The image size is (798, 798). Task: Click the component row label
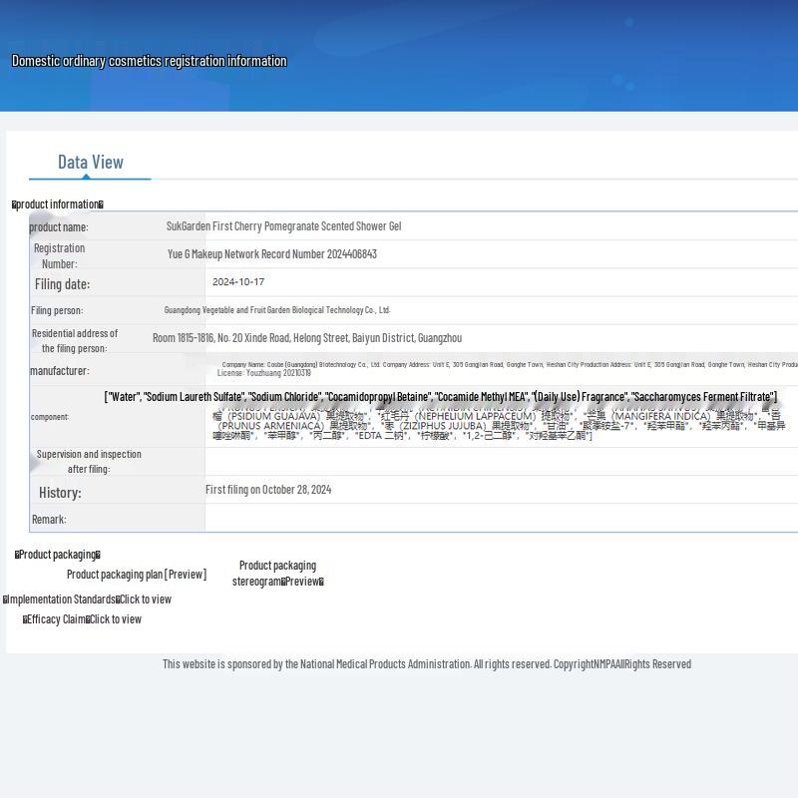[x=50, y=417]
